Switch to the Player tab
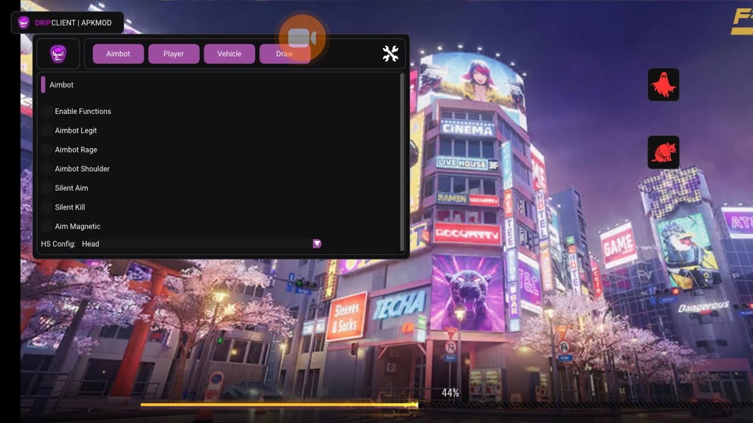 (174, 53)
